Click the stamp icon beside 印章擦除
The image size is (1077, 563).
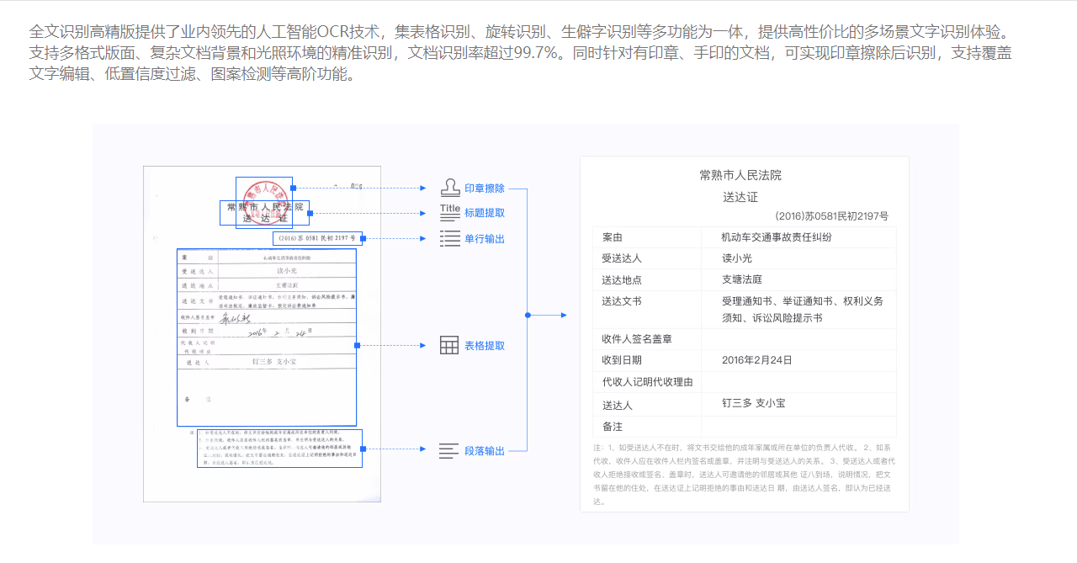(x=450, y=188)
